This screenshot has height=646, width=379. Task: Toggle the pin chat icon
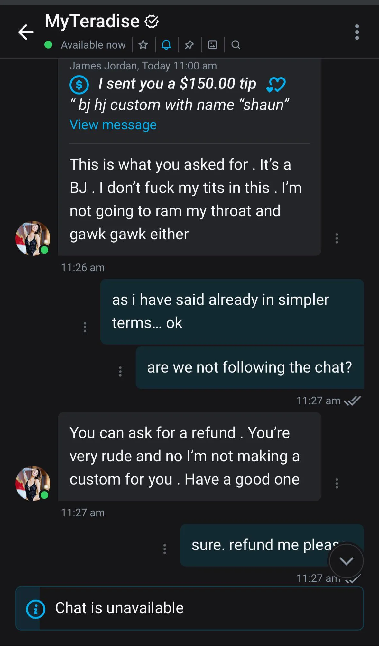tap(189, 45)
